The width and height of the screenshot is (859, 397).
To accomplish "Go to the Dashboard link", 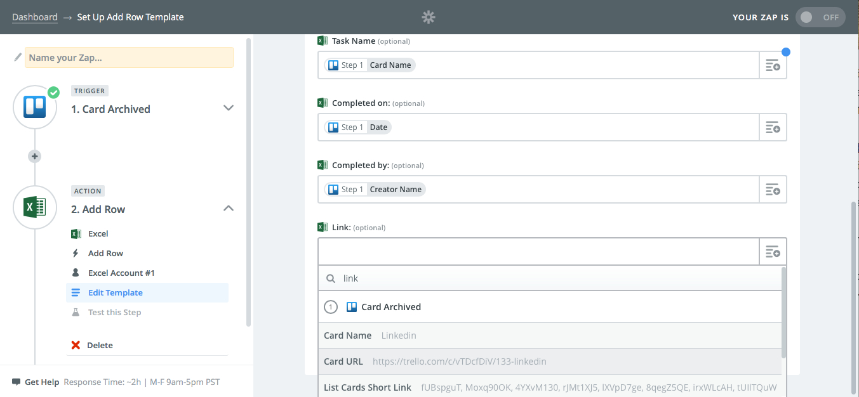I will pos(35,17).
